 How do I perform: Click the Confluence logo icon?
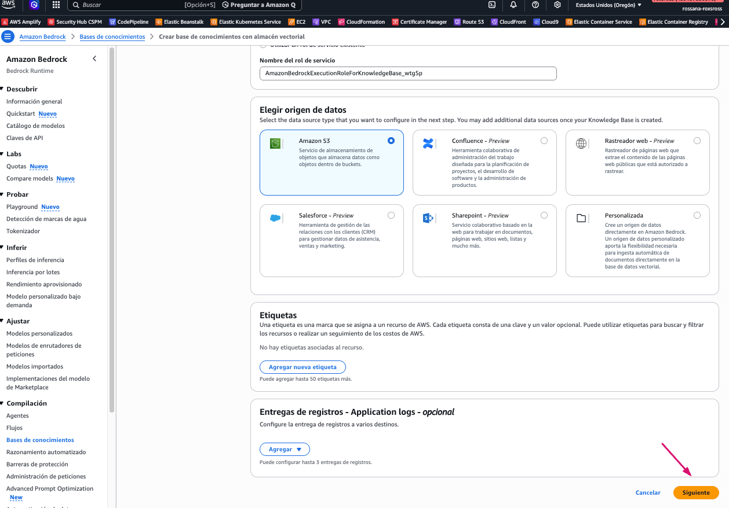click(x=428, y=143)
